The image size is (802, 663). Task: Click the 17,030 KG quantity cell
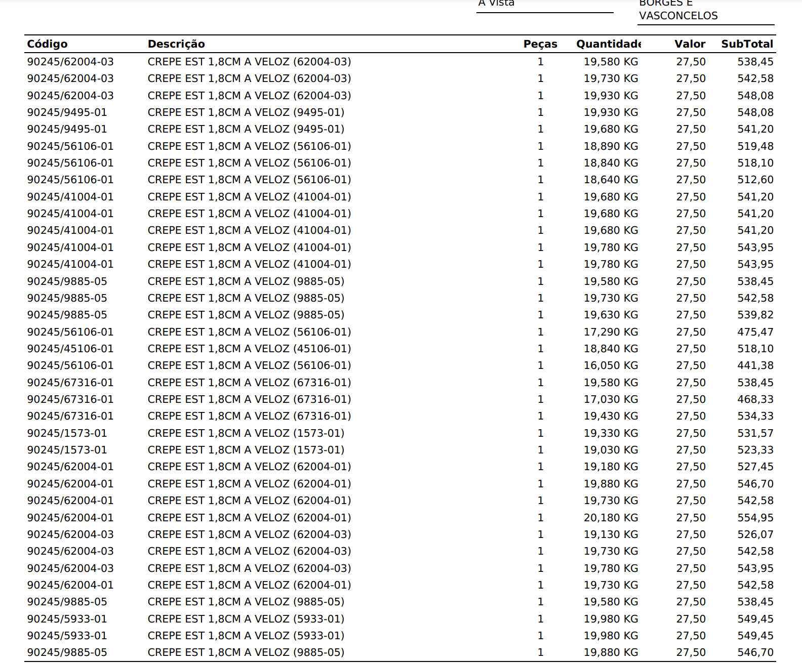tap(611, 399)
